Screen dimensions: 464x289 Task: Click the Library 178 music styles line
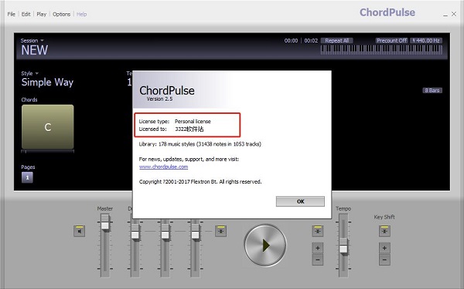[x=200, y=144]
